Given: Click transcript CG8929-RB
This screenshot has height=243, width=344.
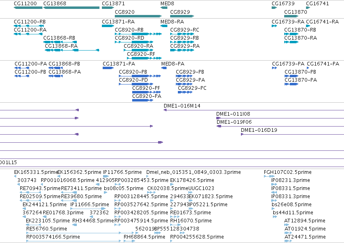Looking at the screenshot, I should pos(184,38).
